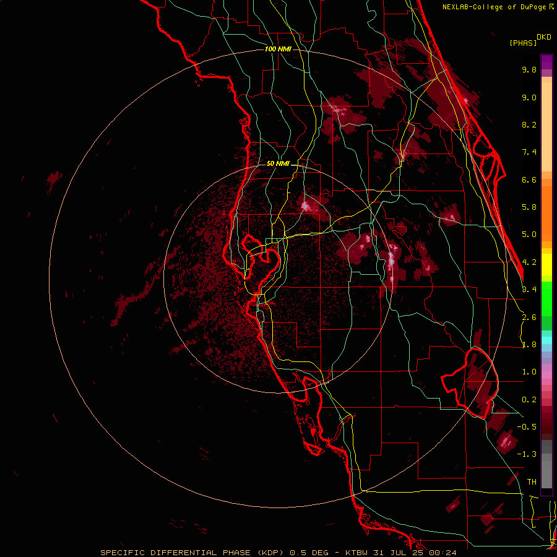This screenshot has width=557, height=557.
Task: Pick the pink band near the 1.0 value
Action: tap(546, 374)
